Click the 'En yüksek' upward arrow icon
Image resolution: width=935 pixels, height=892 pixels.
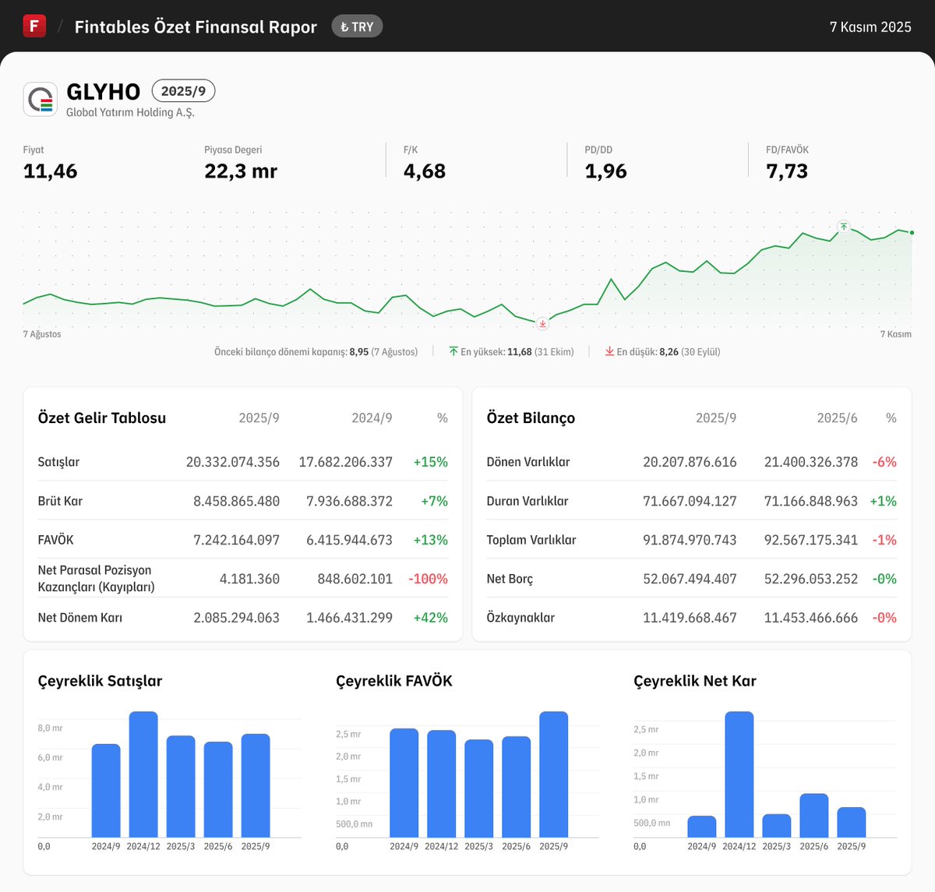point(453,351)
